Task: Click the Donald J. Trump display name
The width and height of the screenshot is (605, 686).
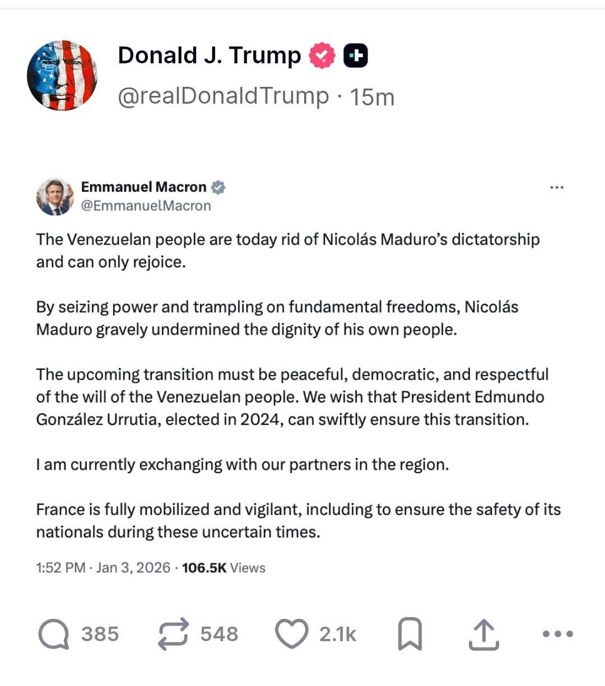Action: (210, 55)
